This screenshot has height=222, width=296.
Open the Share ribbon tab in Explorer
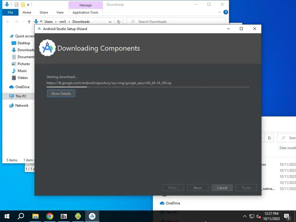[44, 12]
